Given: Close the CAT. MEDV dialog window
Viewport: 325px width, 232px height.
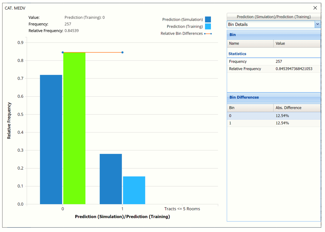Looking at the screenshot, I should (x=315, y=8).
